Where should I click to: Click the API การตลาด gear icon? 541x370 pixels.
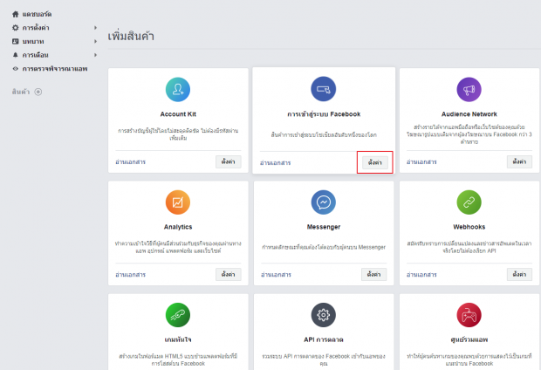pyautogui.click(x=323, y=315)
